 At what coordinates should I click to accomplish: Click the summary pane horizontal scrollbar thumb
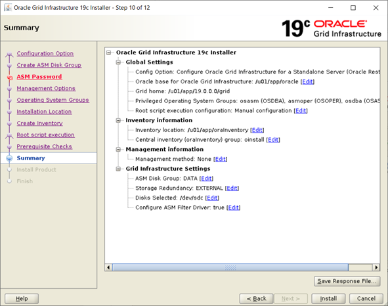pos(230,267)
